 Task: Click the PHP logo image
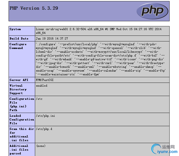pos(152,11)
